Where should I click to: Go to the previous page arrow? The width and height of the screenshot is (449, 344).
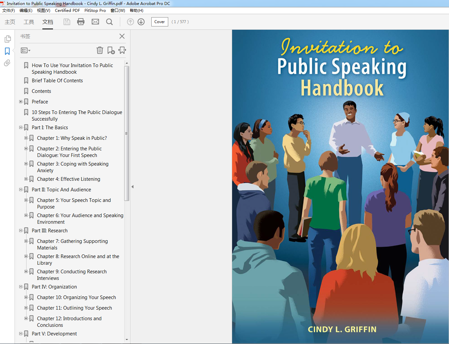tap(130, 22)
